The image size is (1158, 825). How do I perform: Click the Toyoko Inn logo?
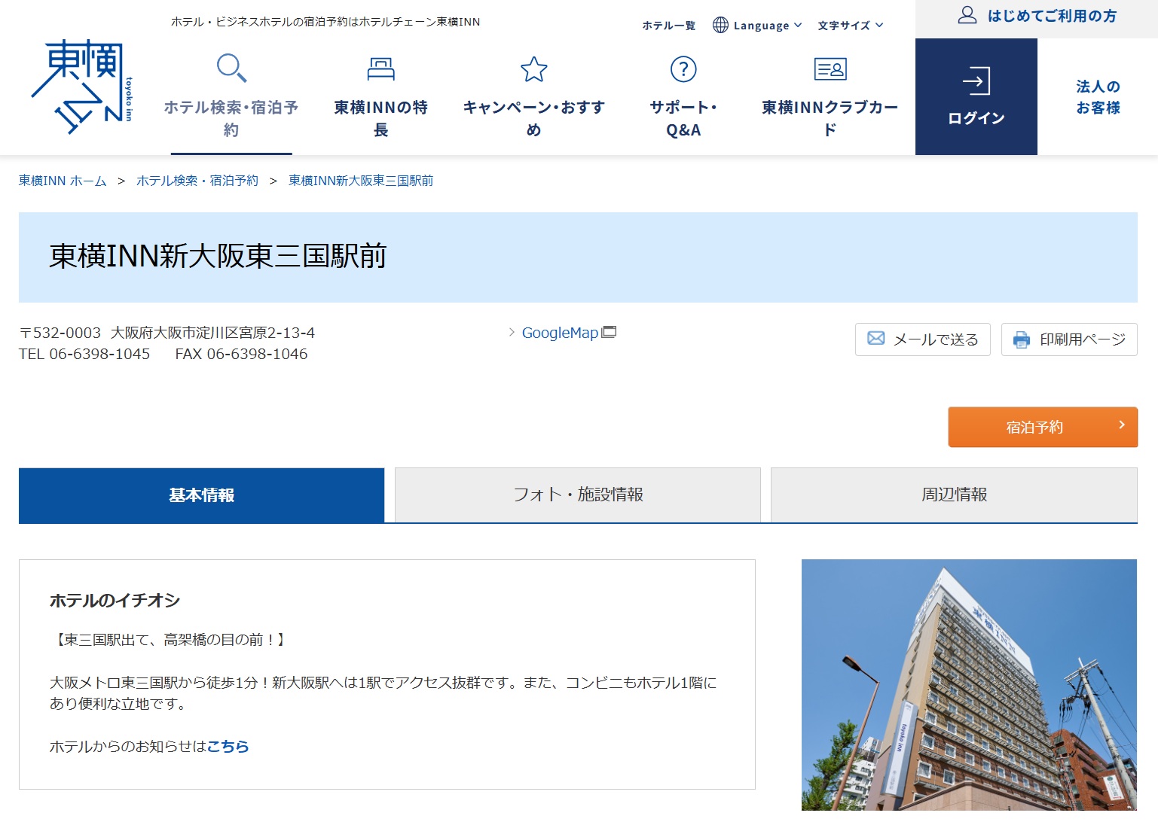(x=81, y=87)
